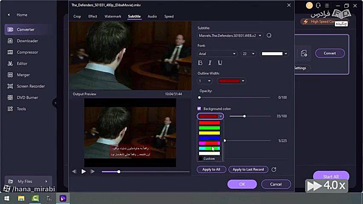Open the Outline Width value dropdown
The height and width of the screenshot is (204, 363).
coord(205,81)
